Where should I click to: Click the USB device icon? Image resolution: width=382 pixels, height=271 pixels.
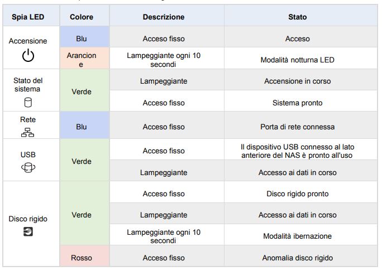(28, 166)
